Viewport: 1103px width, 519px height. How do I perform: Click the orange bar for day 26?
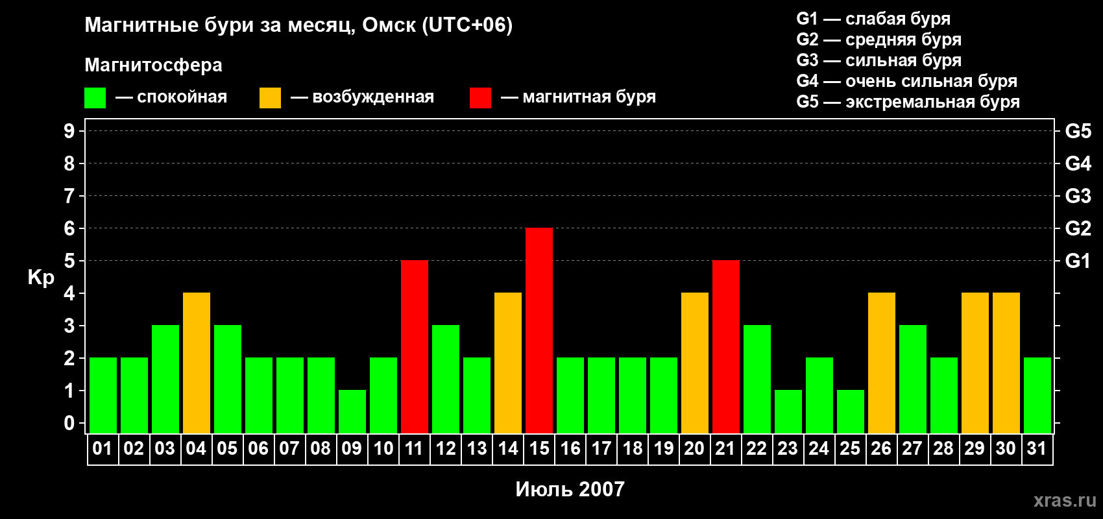(x=882, y=363)
